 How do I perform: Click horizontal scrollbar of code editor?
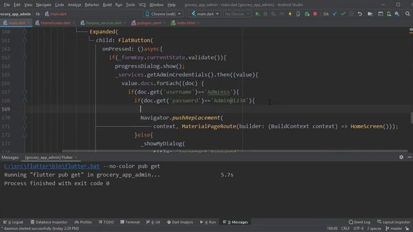point(235,151)
